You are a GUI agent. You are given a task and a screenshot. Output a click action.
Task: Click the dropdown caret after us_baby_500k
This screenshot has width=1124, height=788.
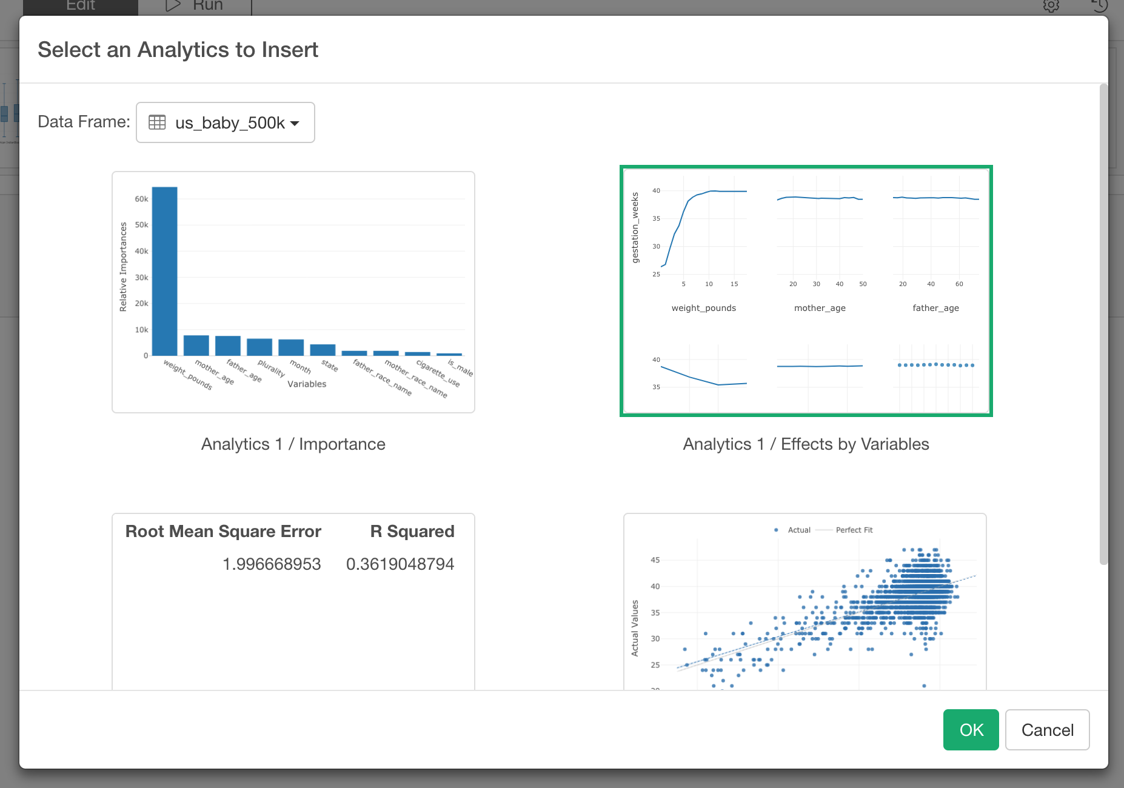pyautogui.click(x=295, y=124)
